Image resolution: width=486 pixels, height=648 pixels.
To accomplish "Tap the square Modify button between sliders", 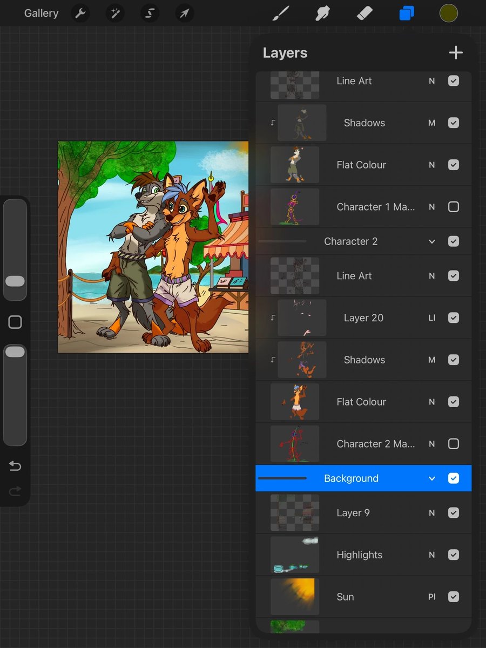I will 15,322.
